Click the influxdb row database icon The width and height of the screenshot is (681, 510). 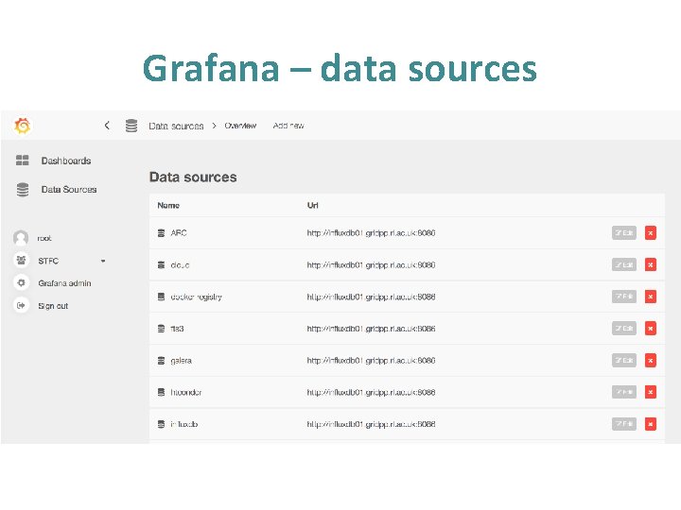161,424
